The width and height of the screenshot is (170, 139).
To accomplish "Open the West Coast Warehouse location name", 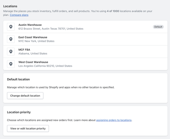I will [x=33, y=62].
